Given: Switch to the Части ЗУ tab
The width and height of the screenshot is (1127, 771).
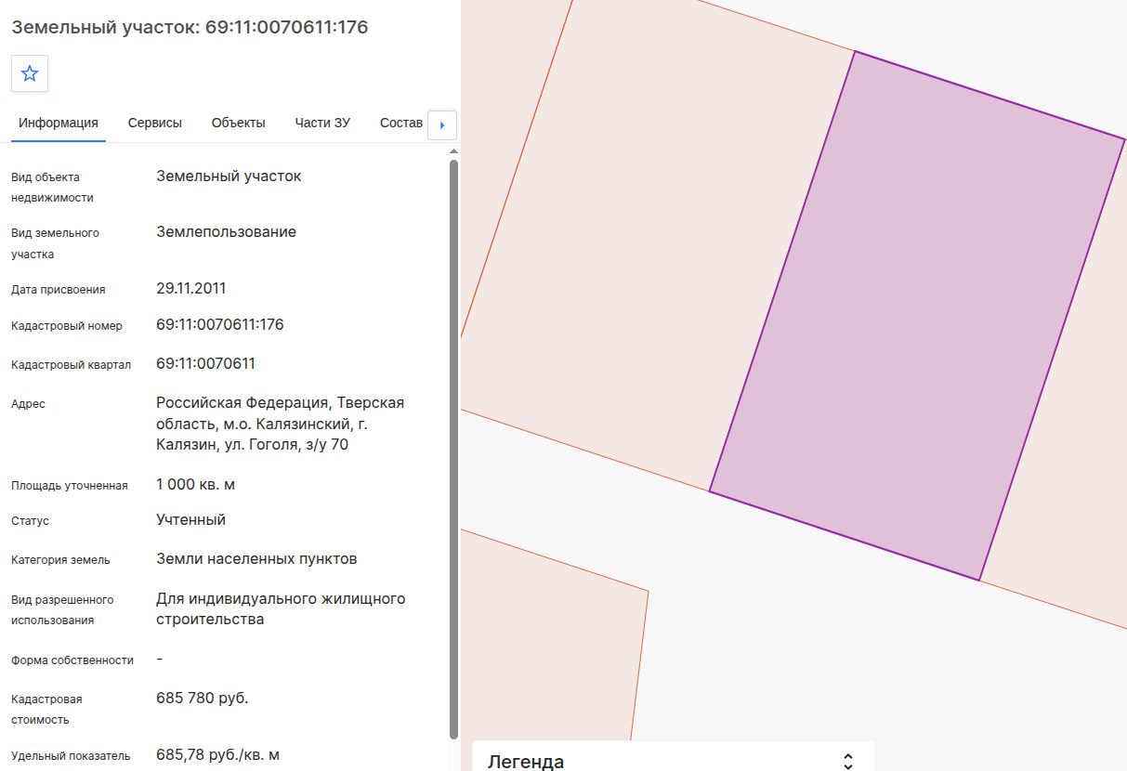Looking at the screenshot, I should [x=322, y=123].
